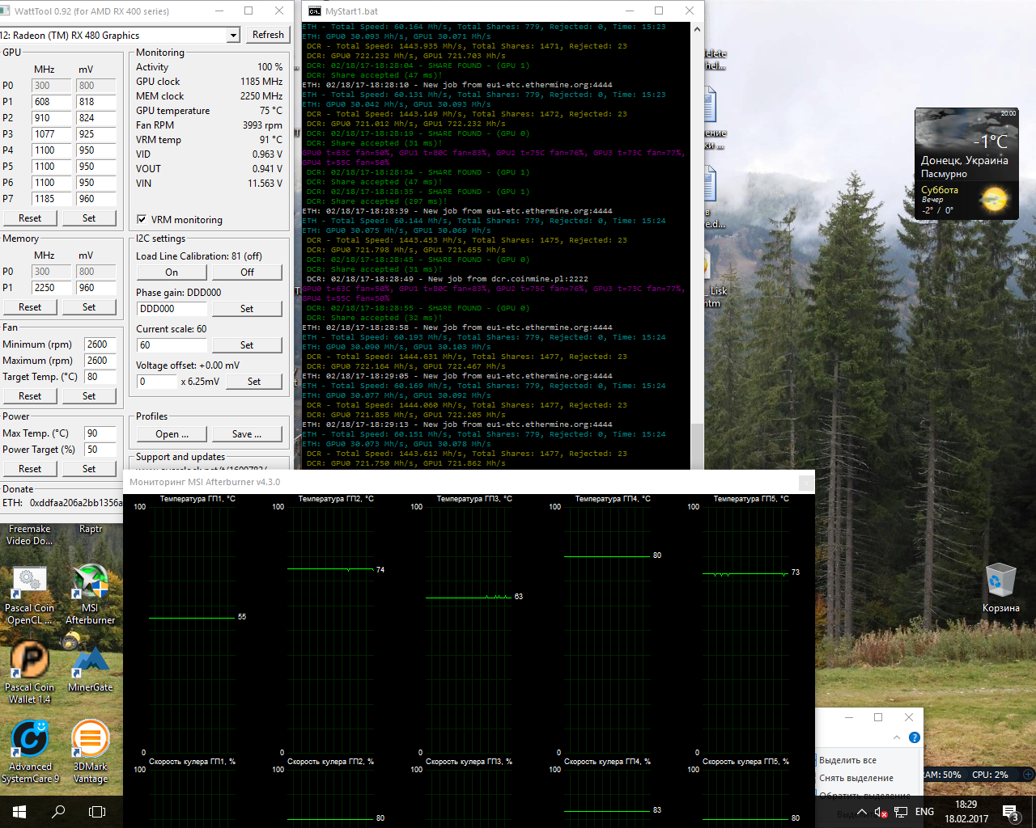
Task: Click Set in the Memory section
Action: [x=89, y=307]
